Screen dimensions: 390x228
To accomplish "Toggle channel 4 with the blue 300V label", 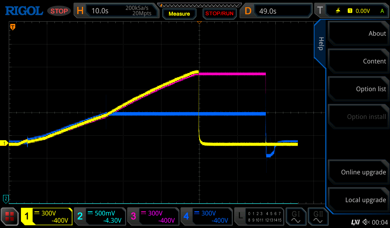I will [206, 217].
